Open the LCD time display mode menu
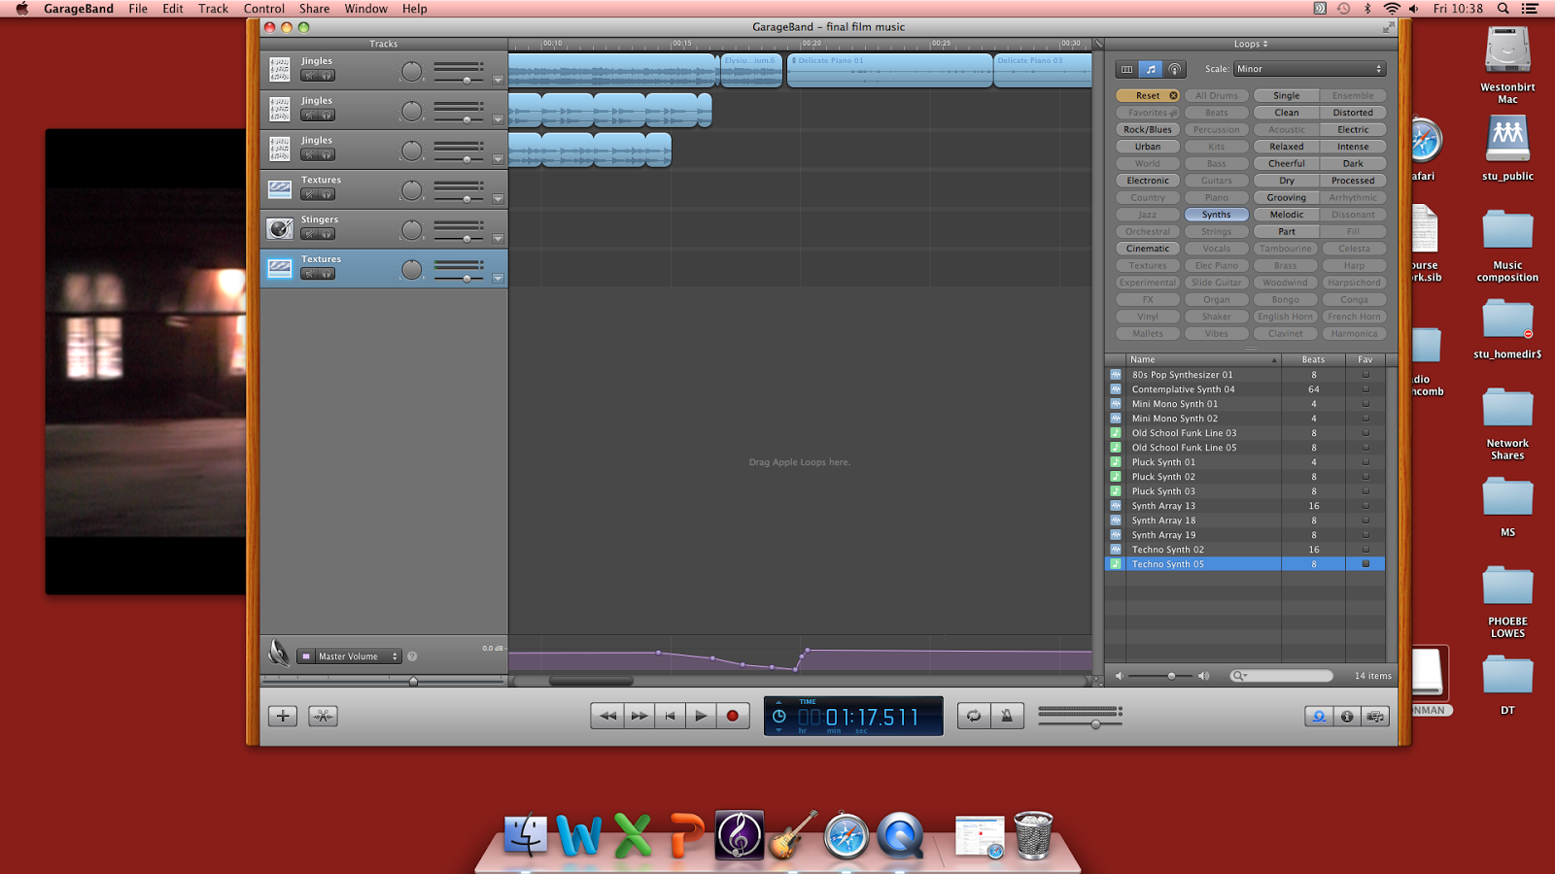This screenshot has height=874, width=1555. pos(778,717)
